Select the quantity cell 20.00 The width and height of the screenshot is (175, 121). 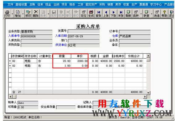click(x=62, y=61)
